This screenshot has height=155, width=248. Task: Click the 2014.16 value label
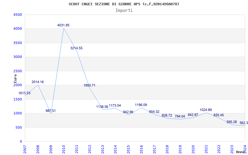click(x=38, y=82)
